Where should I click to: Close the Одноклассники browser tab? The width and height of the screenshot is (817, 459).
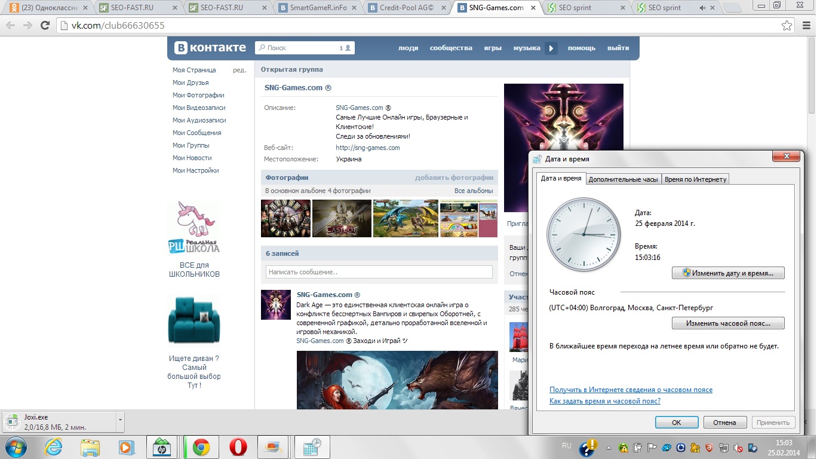[84, 8]
